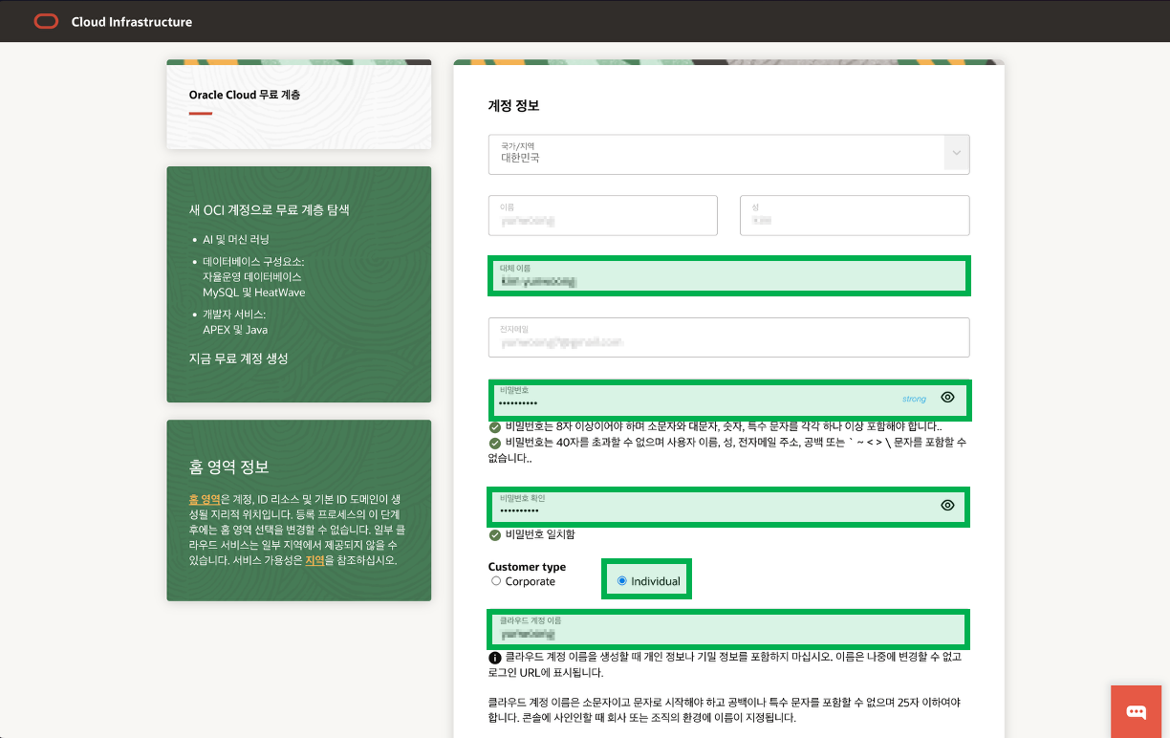Open the 대한민국 country selection box
This screenshot has width=1170, height=738.
[x=728, y=154]
